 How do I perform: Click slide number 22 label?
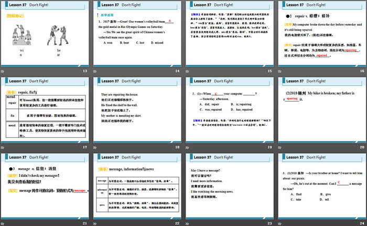[177, 223]
